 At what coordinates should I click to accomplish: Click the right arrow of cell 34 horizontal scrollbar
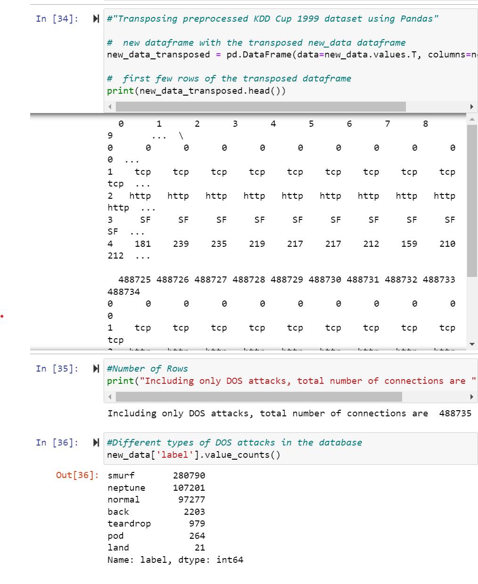[x=471, y=107]
